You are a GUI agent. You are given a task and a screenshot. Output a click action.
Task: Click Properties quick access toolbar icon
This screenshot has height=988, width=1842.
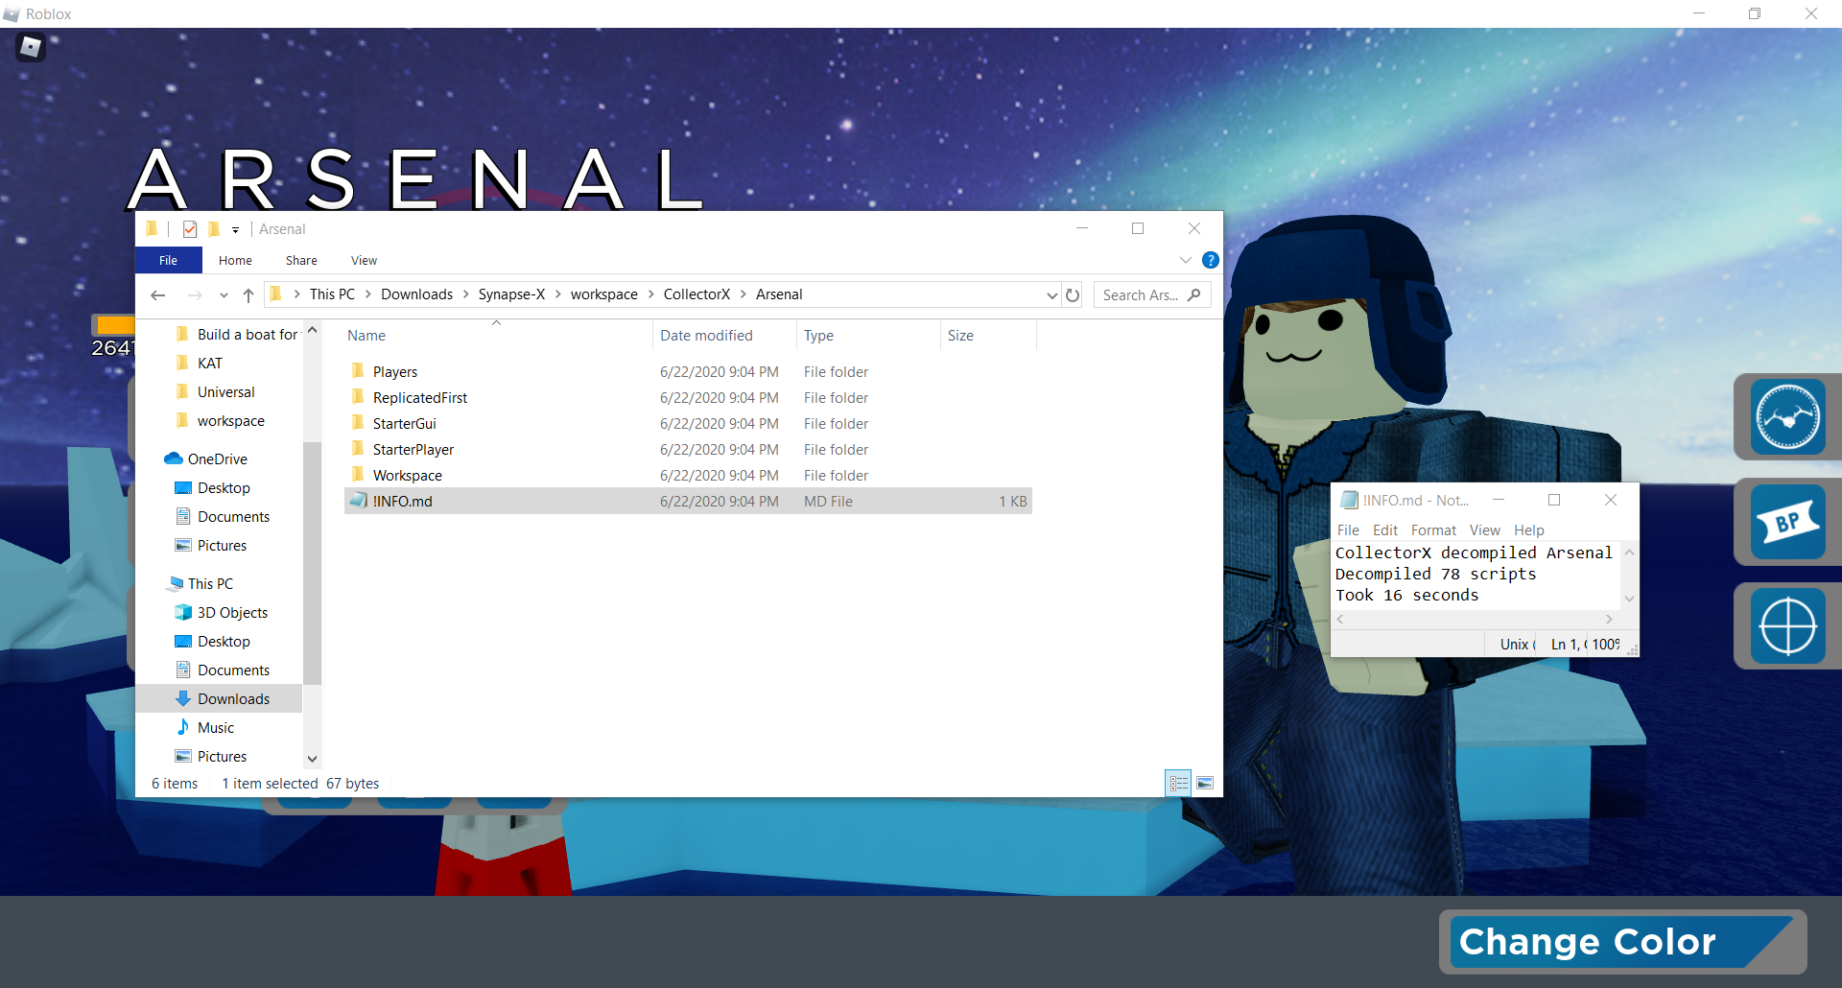click(190, 229)
